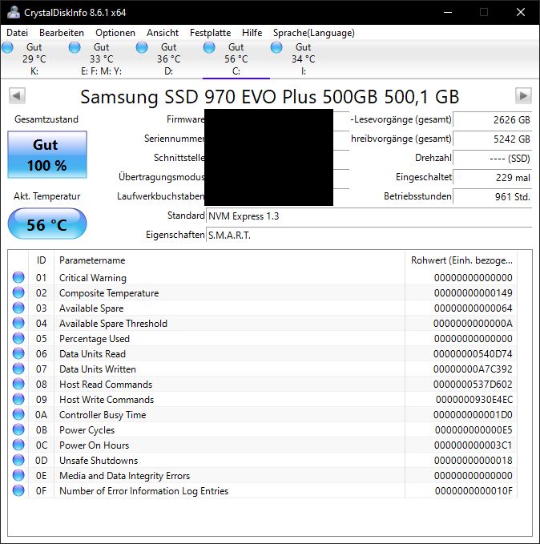Select the Unsafe Shutdowns parameter name

tap(99, 461)
